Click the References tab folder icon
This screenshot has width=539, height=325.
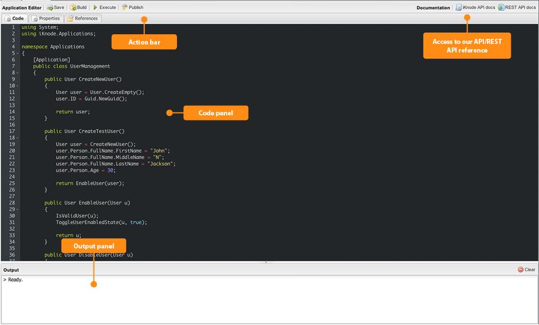pyautogui.click(x=70, y=18)
